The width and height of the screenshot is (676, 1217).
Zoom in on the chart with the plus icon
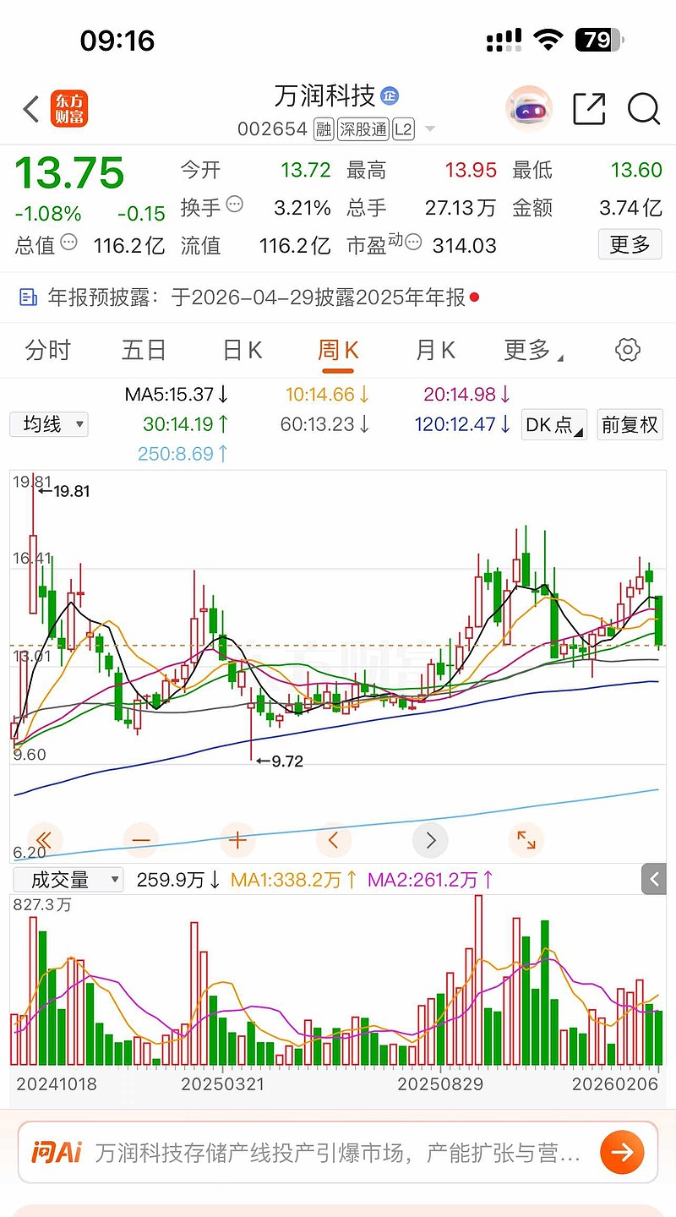click(x=237, y=840)
